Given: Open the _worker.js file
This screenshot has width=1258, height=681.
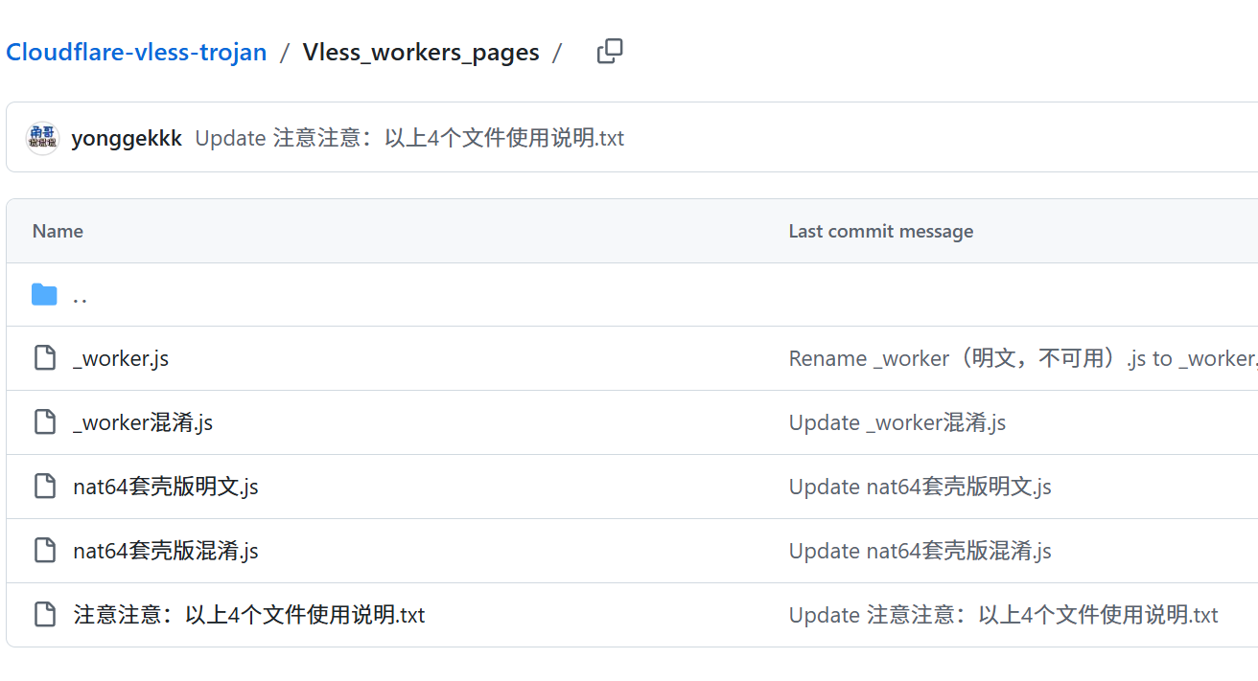Looking at the screenshot, I should tap(121, 358).
